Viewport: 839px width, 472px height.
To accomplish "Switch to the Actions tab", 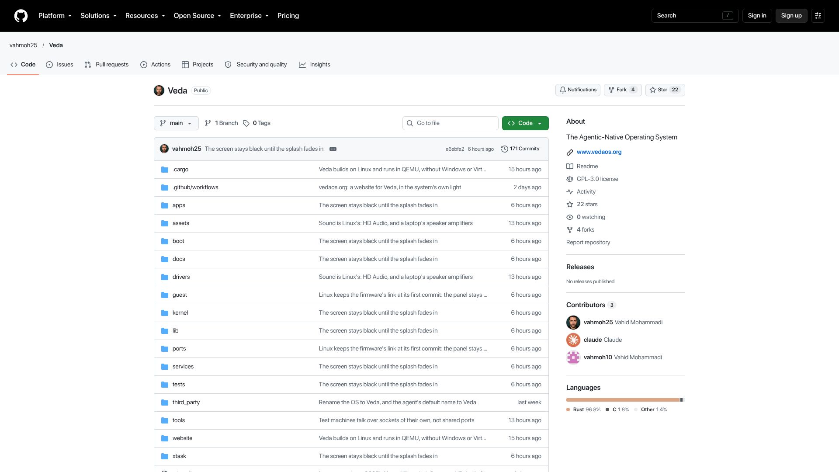I will click(x=156, y=65).
